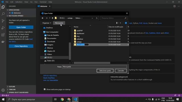Click the Open Folder button

pyautogui.click(x=21, y=27)
